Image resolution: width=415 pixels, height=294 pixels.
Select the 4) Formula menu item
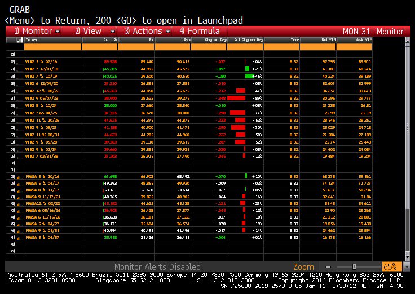[x=200, y=31]
